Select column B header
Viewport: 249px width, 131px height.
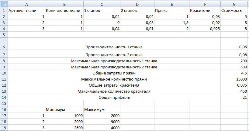pos(64,5)
